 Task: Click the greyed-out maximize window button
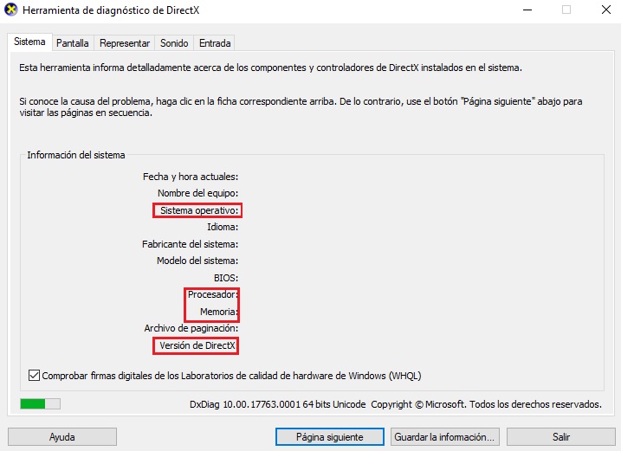coord(566,10)
